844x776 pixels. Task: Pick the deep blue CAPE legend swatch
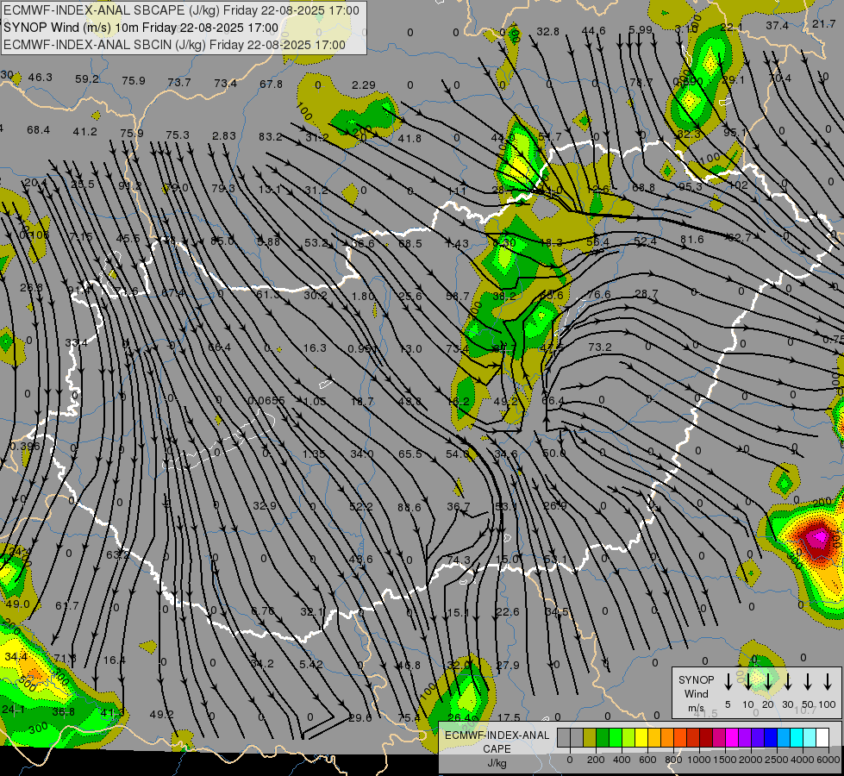coord(770,738)
